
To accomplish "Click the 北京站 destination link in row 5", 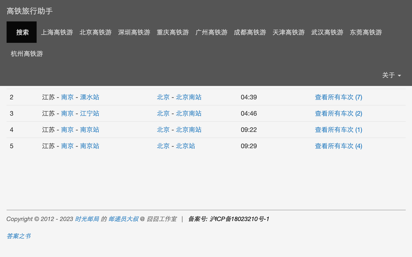I will click(185, 146).
